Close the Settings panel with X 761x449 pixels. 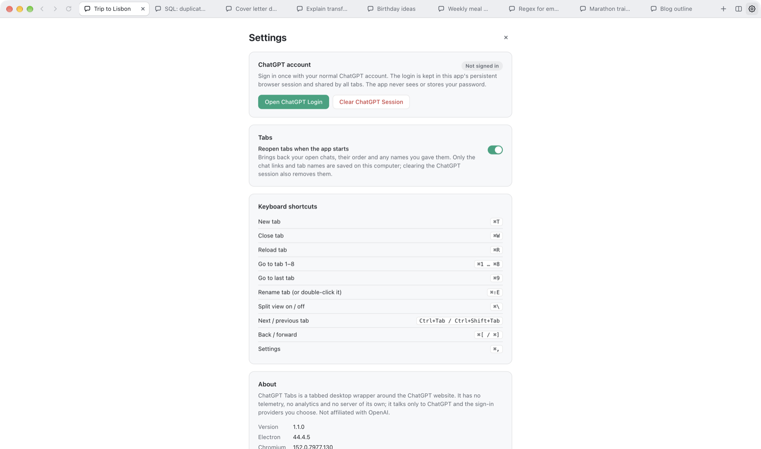click(506, 38)
